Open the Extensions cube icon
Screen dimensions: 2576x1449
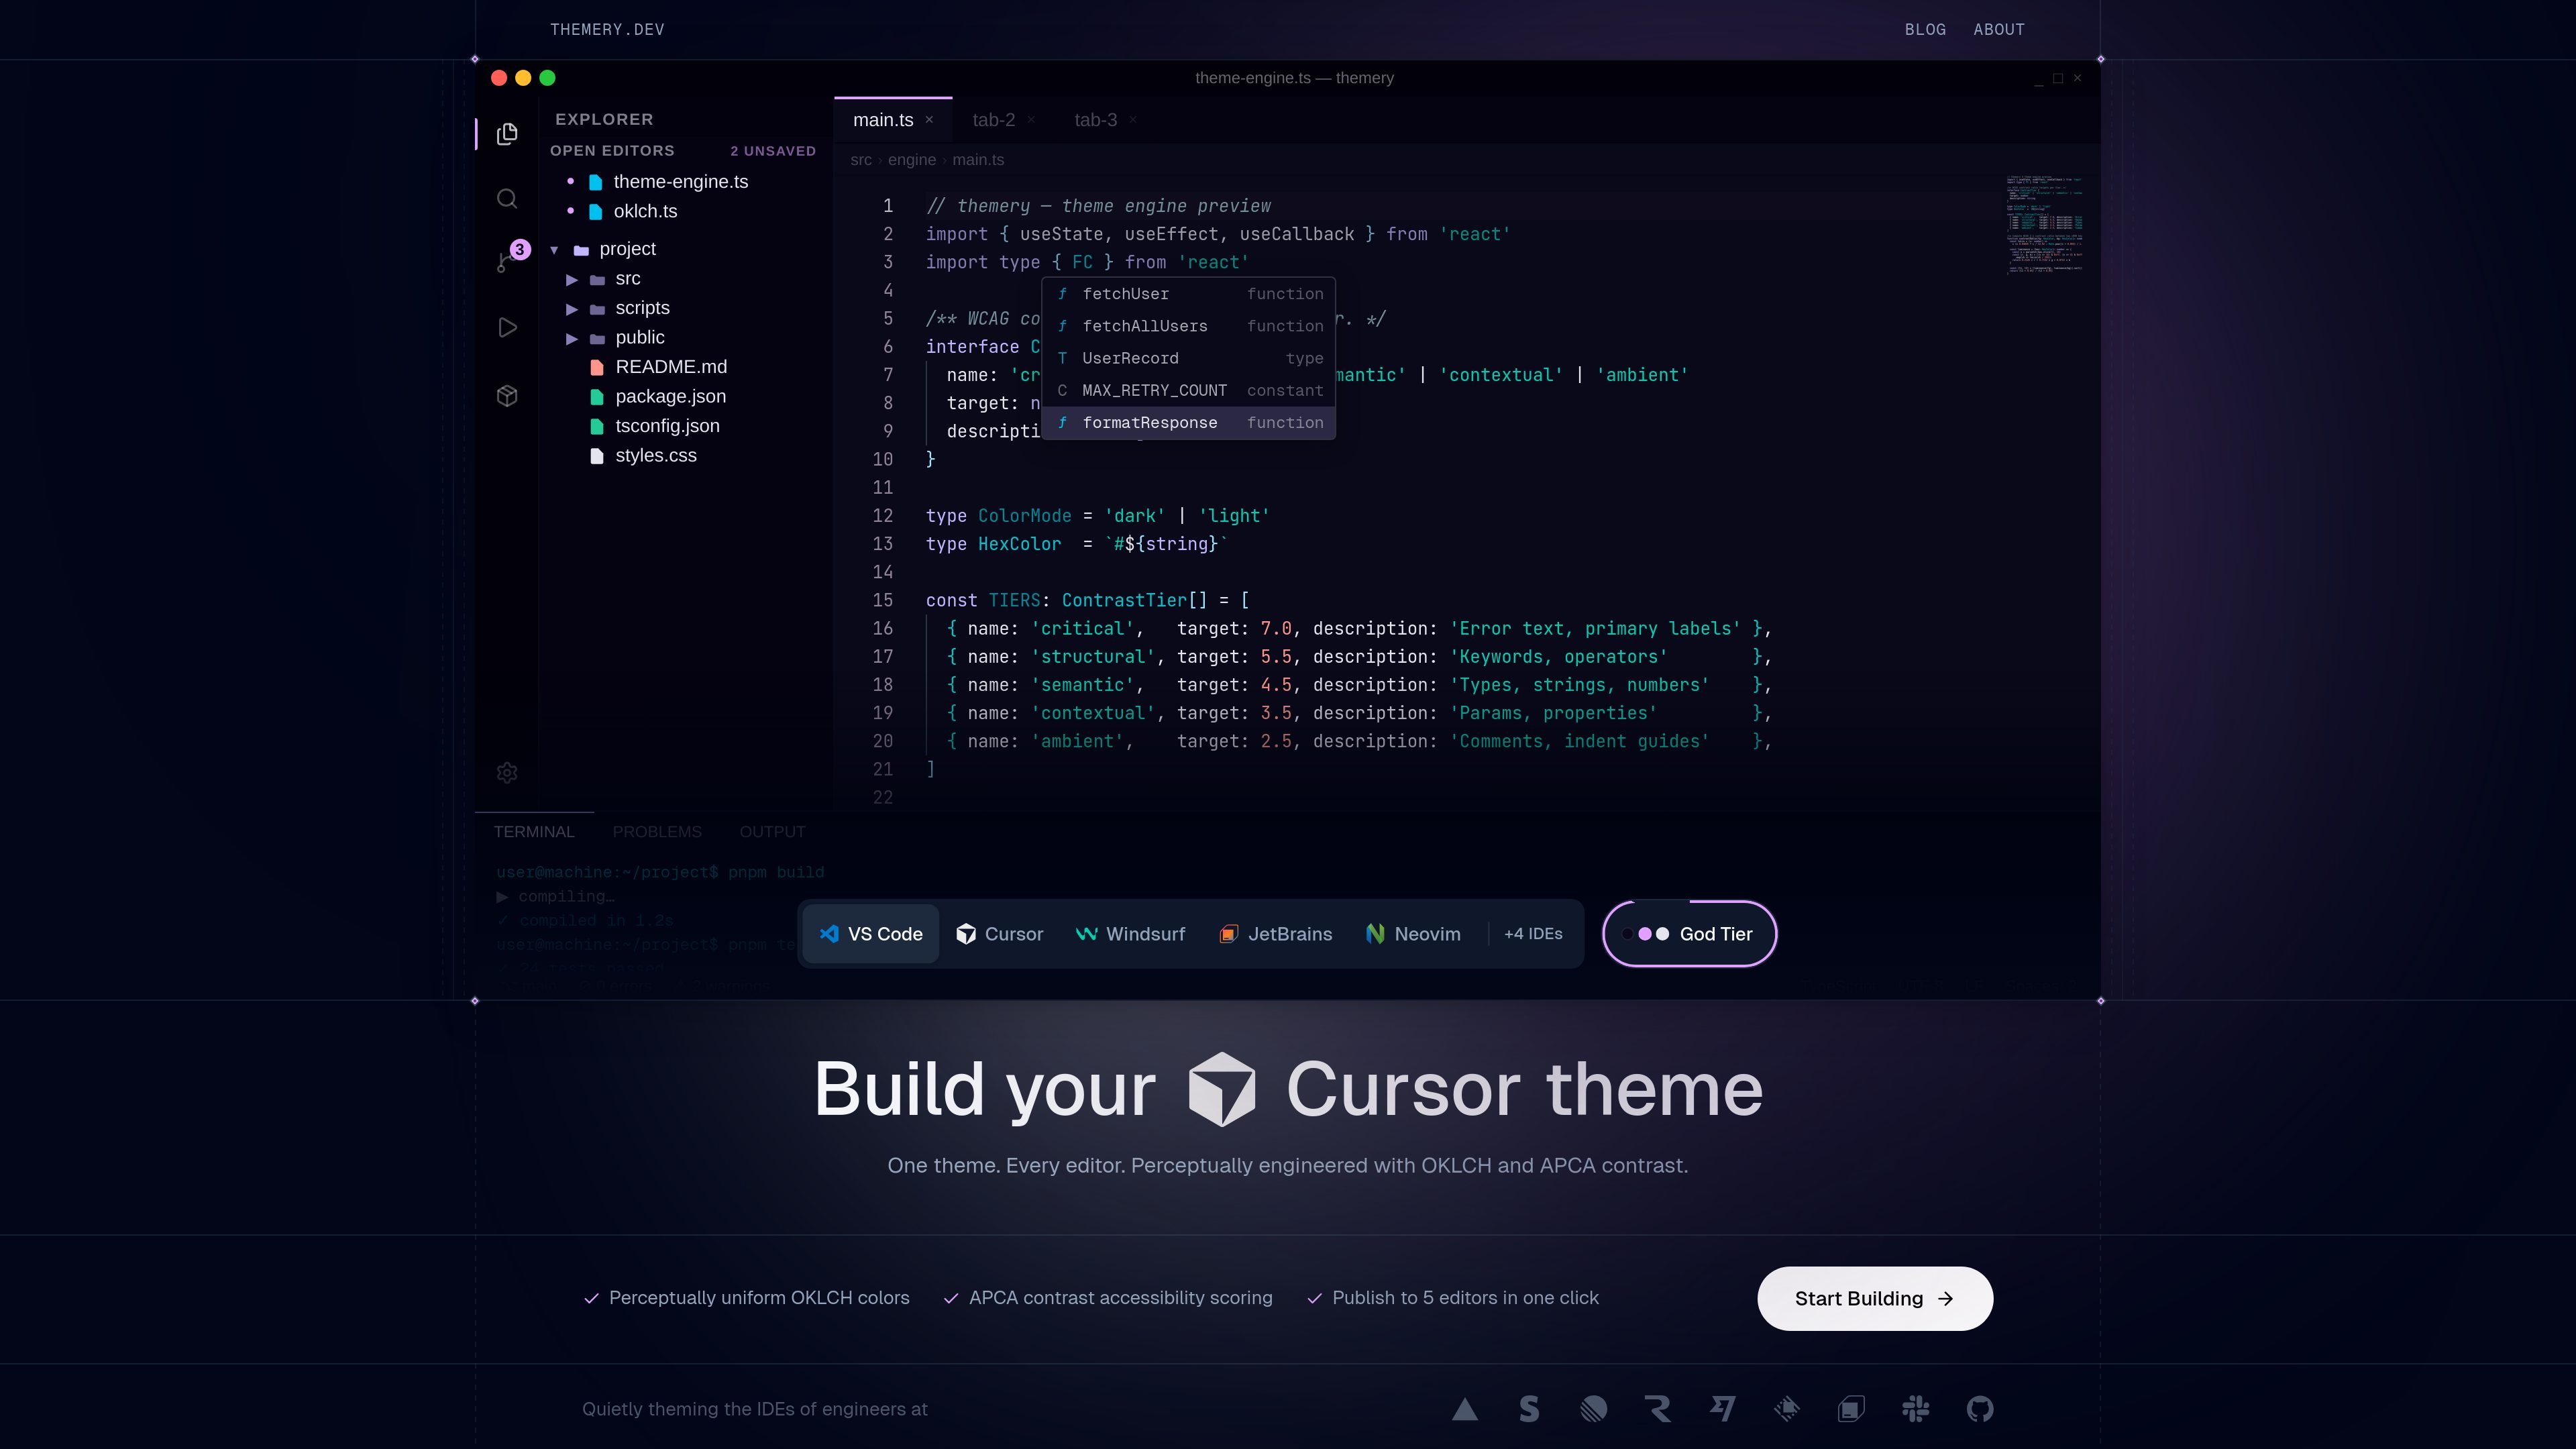(507, 396)
